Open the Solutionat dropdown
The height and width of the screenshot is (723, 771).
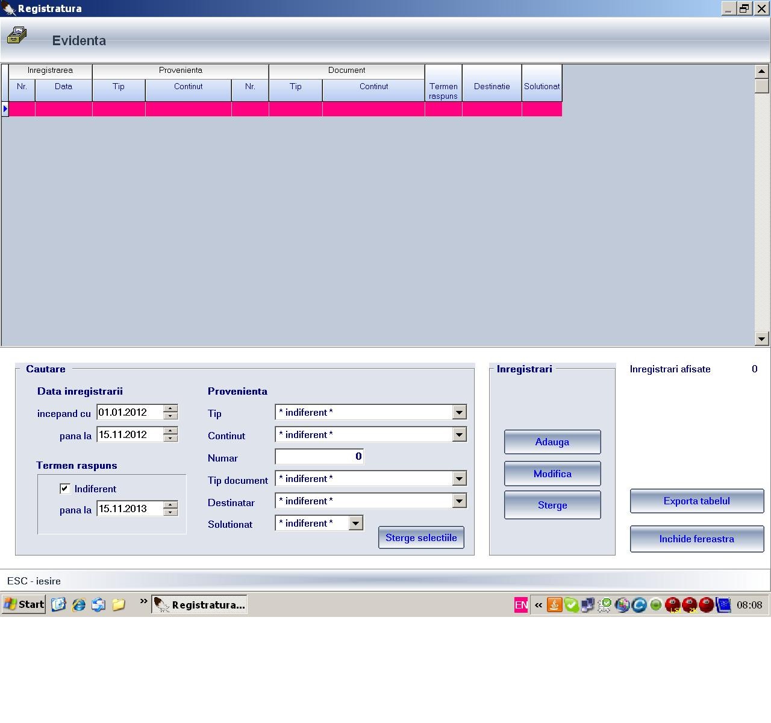click(x=355, y=523)
